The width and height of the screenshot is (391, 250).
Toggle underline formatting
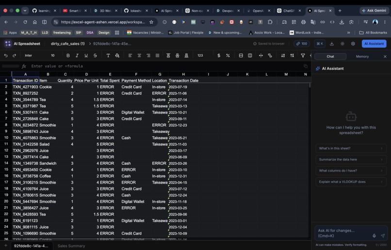(x=86, y=56)
